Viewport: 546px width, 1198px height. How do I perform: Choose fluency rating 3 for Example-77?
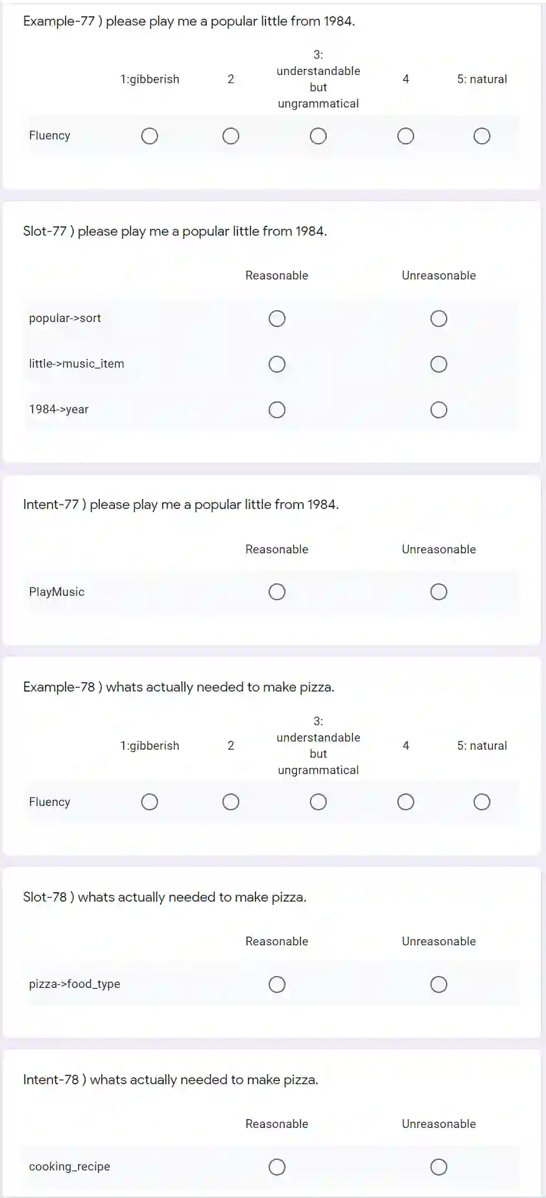pos(318,136)
